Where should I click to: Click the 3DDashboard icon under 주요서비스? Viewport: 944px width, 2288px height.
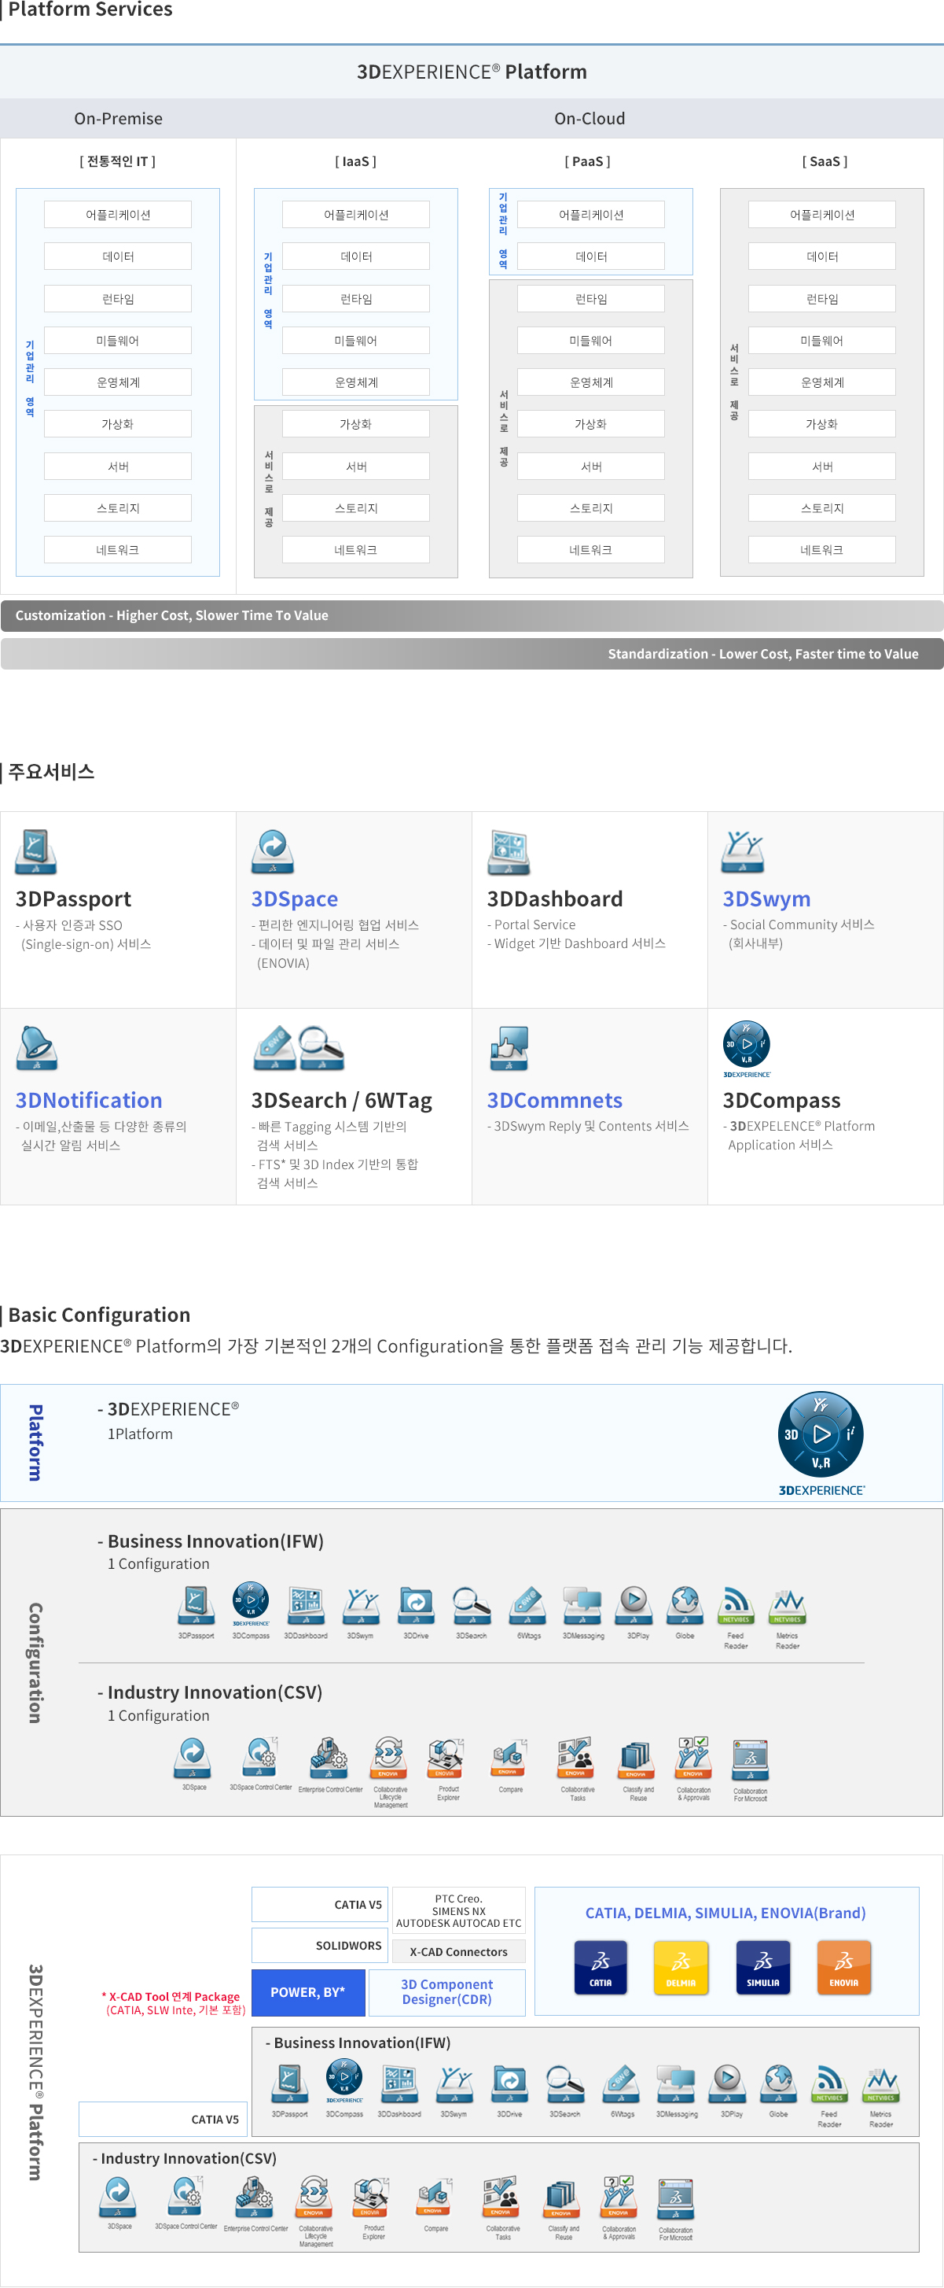[x=509, y=852]
